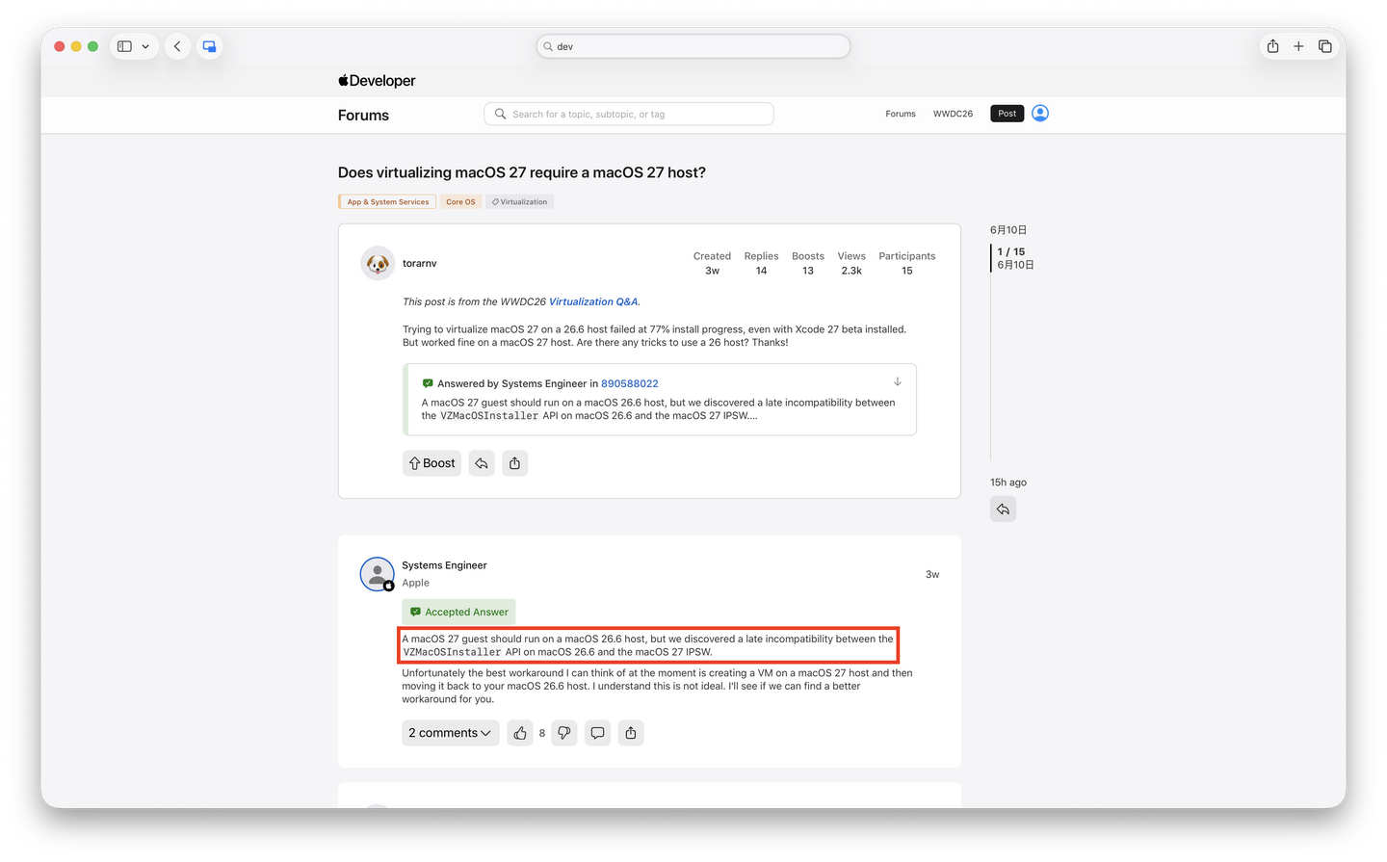
Task: Downvote the Systems Engineer answer
Action: tap(564, 733)
